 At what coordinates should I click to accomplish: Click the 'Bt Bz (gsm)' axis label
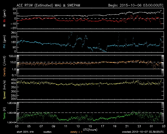[4, 18]
